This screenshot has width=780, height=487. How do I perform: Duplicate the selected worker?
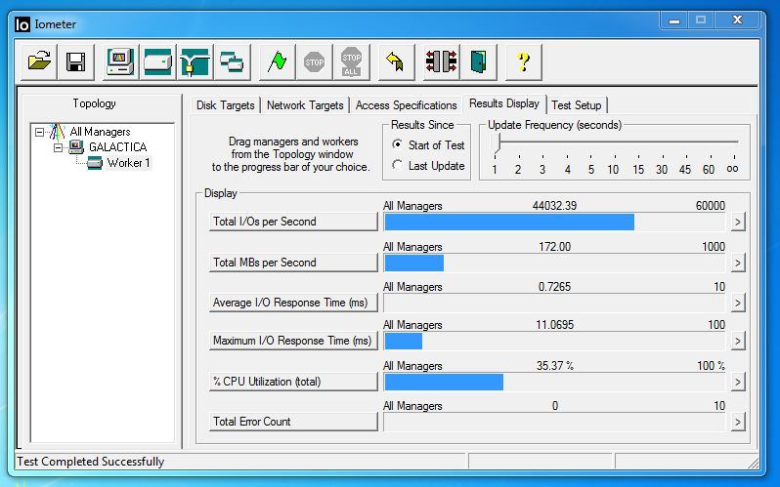click(232, 61)
